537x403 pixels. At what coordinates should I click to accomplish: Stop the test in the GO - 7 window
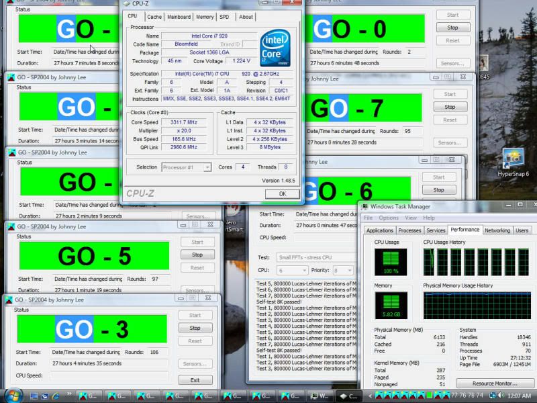coord(450,107)
